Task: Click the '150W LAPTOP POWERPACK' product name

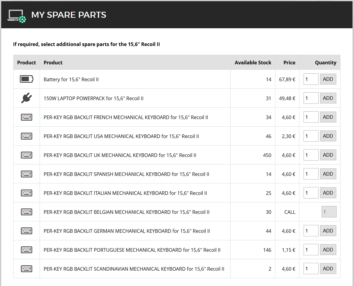Action: coord(93,99)
